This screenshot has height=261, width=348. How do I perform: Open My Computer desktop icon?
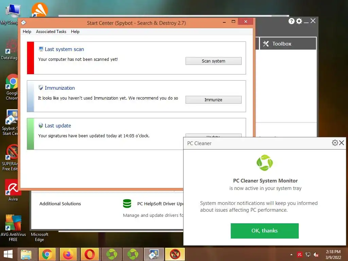11,14
